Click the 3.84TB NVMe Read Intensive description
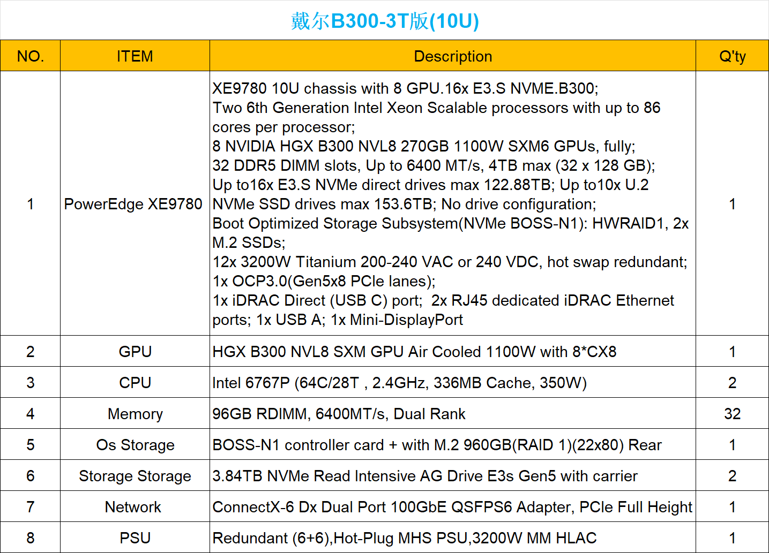This screenshot has width=769, height=553. pos(453,475)
